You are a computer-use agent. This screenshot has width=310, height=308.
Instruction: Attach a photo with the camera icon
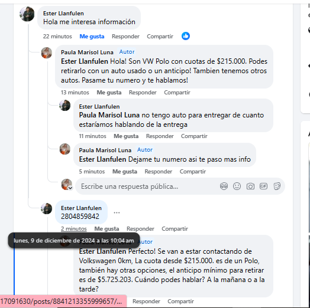(250, 186)
